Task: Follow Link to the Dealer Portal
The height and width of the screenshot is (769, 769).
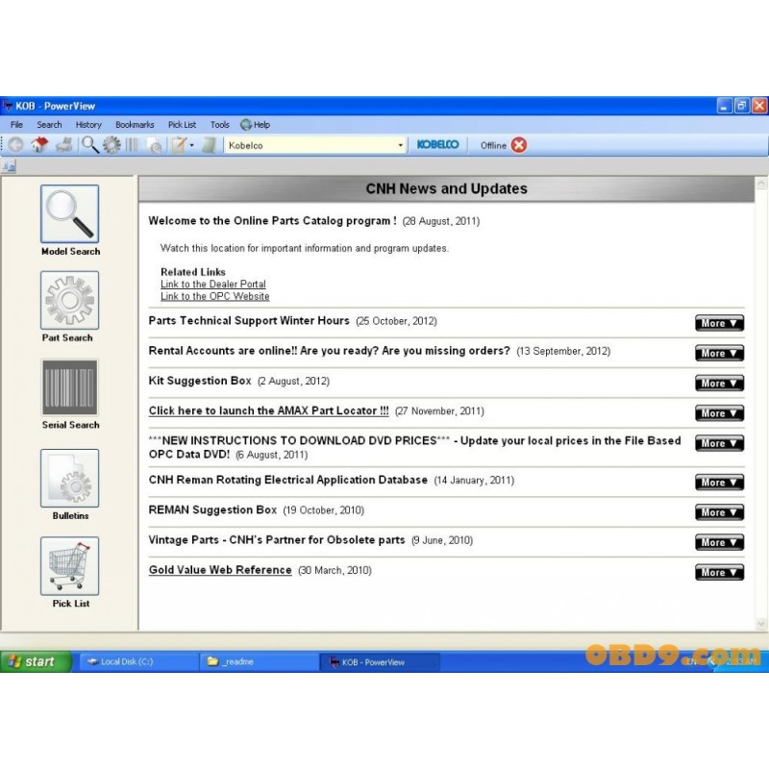Action: (x=213, y=284)
